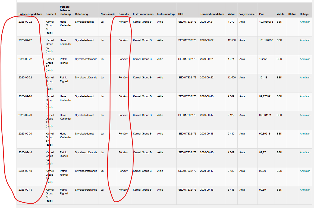Viewport: 314px width, 208px height.
Task: Select Styrelseledamot in the 99,892131 row
Action: tap(84, 134)
